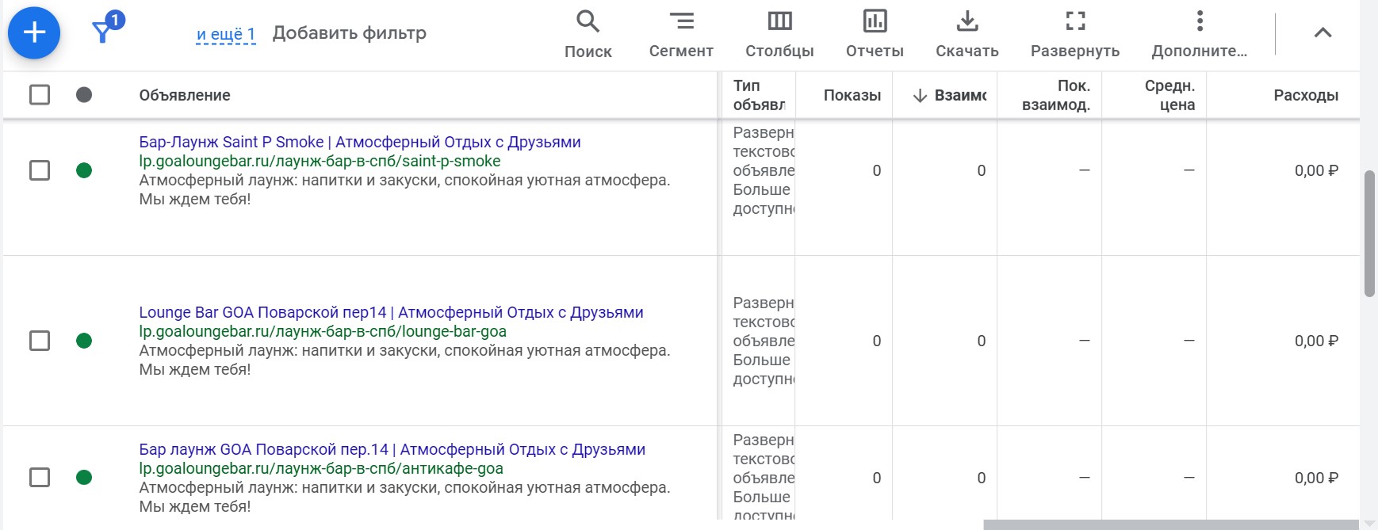Click the антикафе-goa landing URL
The image size is (1378, 530).
click(x=321, y=468)
